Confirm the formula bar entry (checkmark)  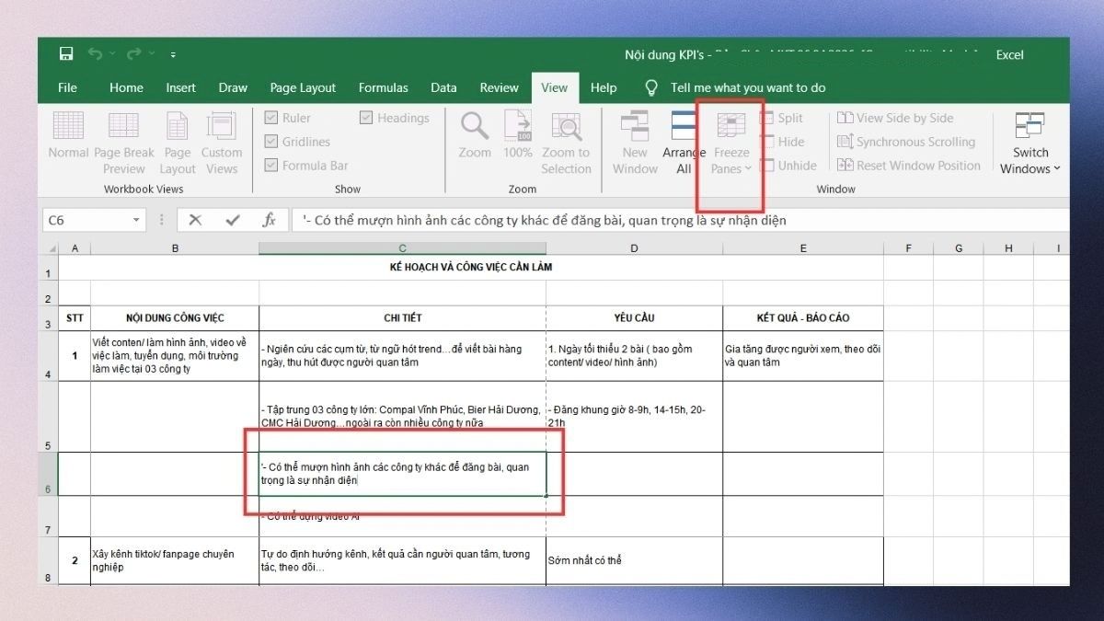[232, 220]
